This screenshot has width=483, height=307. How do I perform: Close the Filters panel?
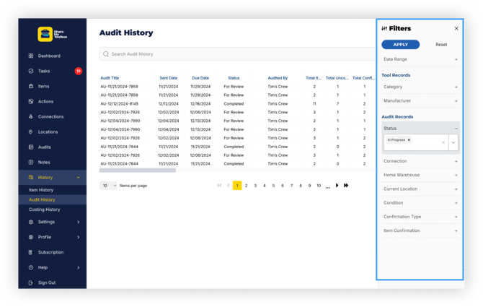[456, 28]
